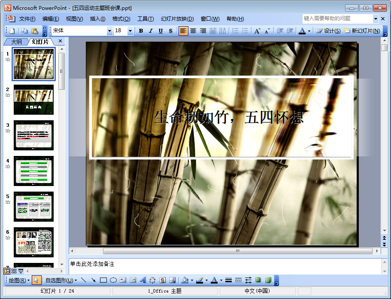The width and height of the screenshot is (391, 299).
Task: Open the 文件(F) menu
Action: (27, 19)
